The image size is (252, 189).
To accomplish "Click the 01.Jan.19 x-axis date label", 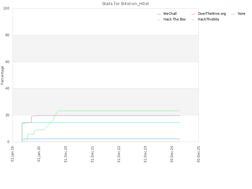I will click(x=12, y=154).
